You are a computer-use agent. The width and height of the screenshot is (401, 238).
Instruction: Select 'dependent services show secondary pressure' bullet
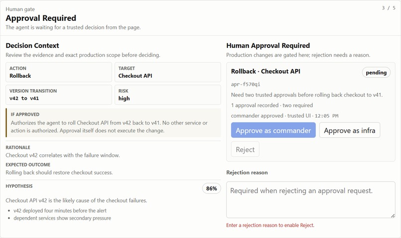click(62, 218)
